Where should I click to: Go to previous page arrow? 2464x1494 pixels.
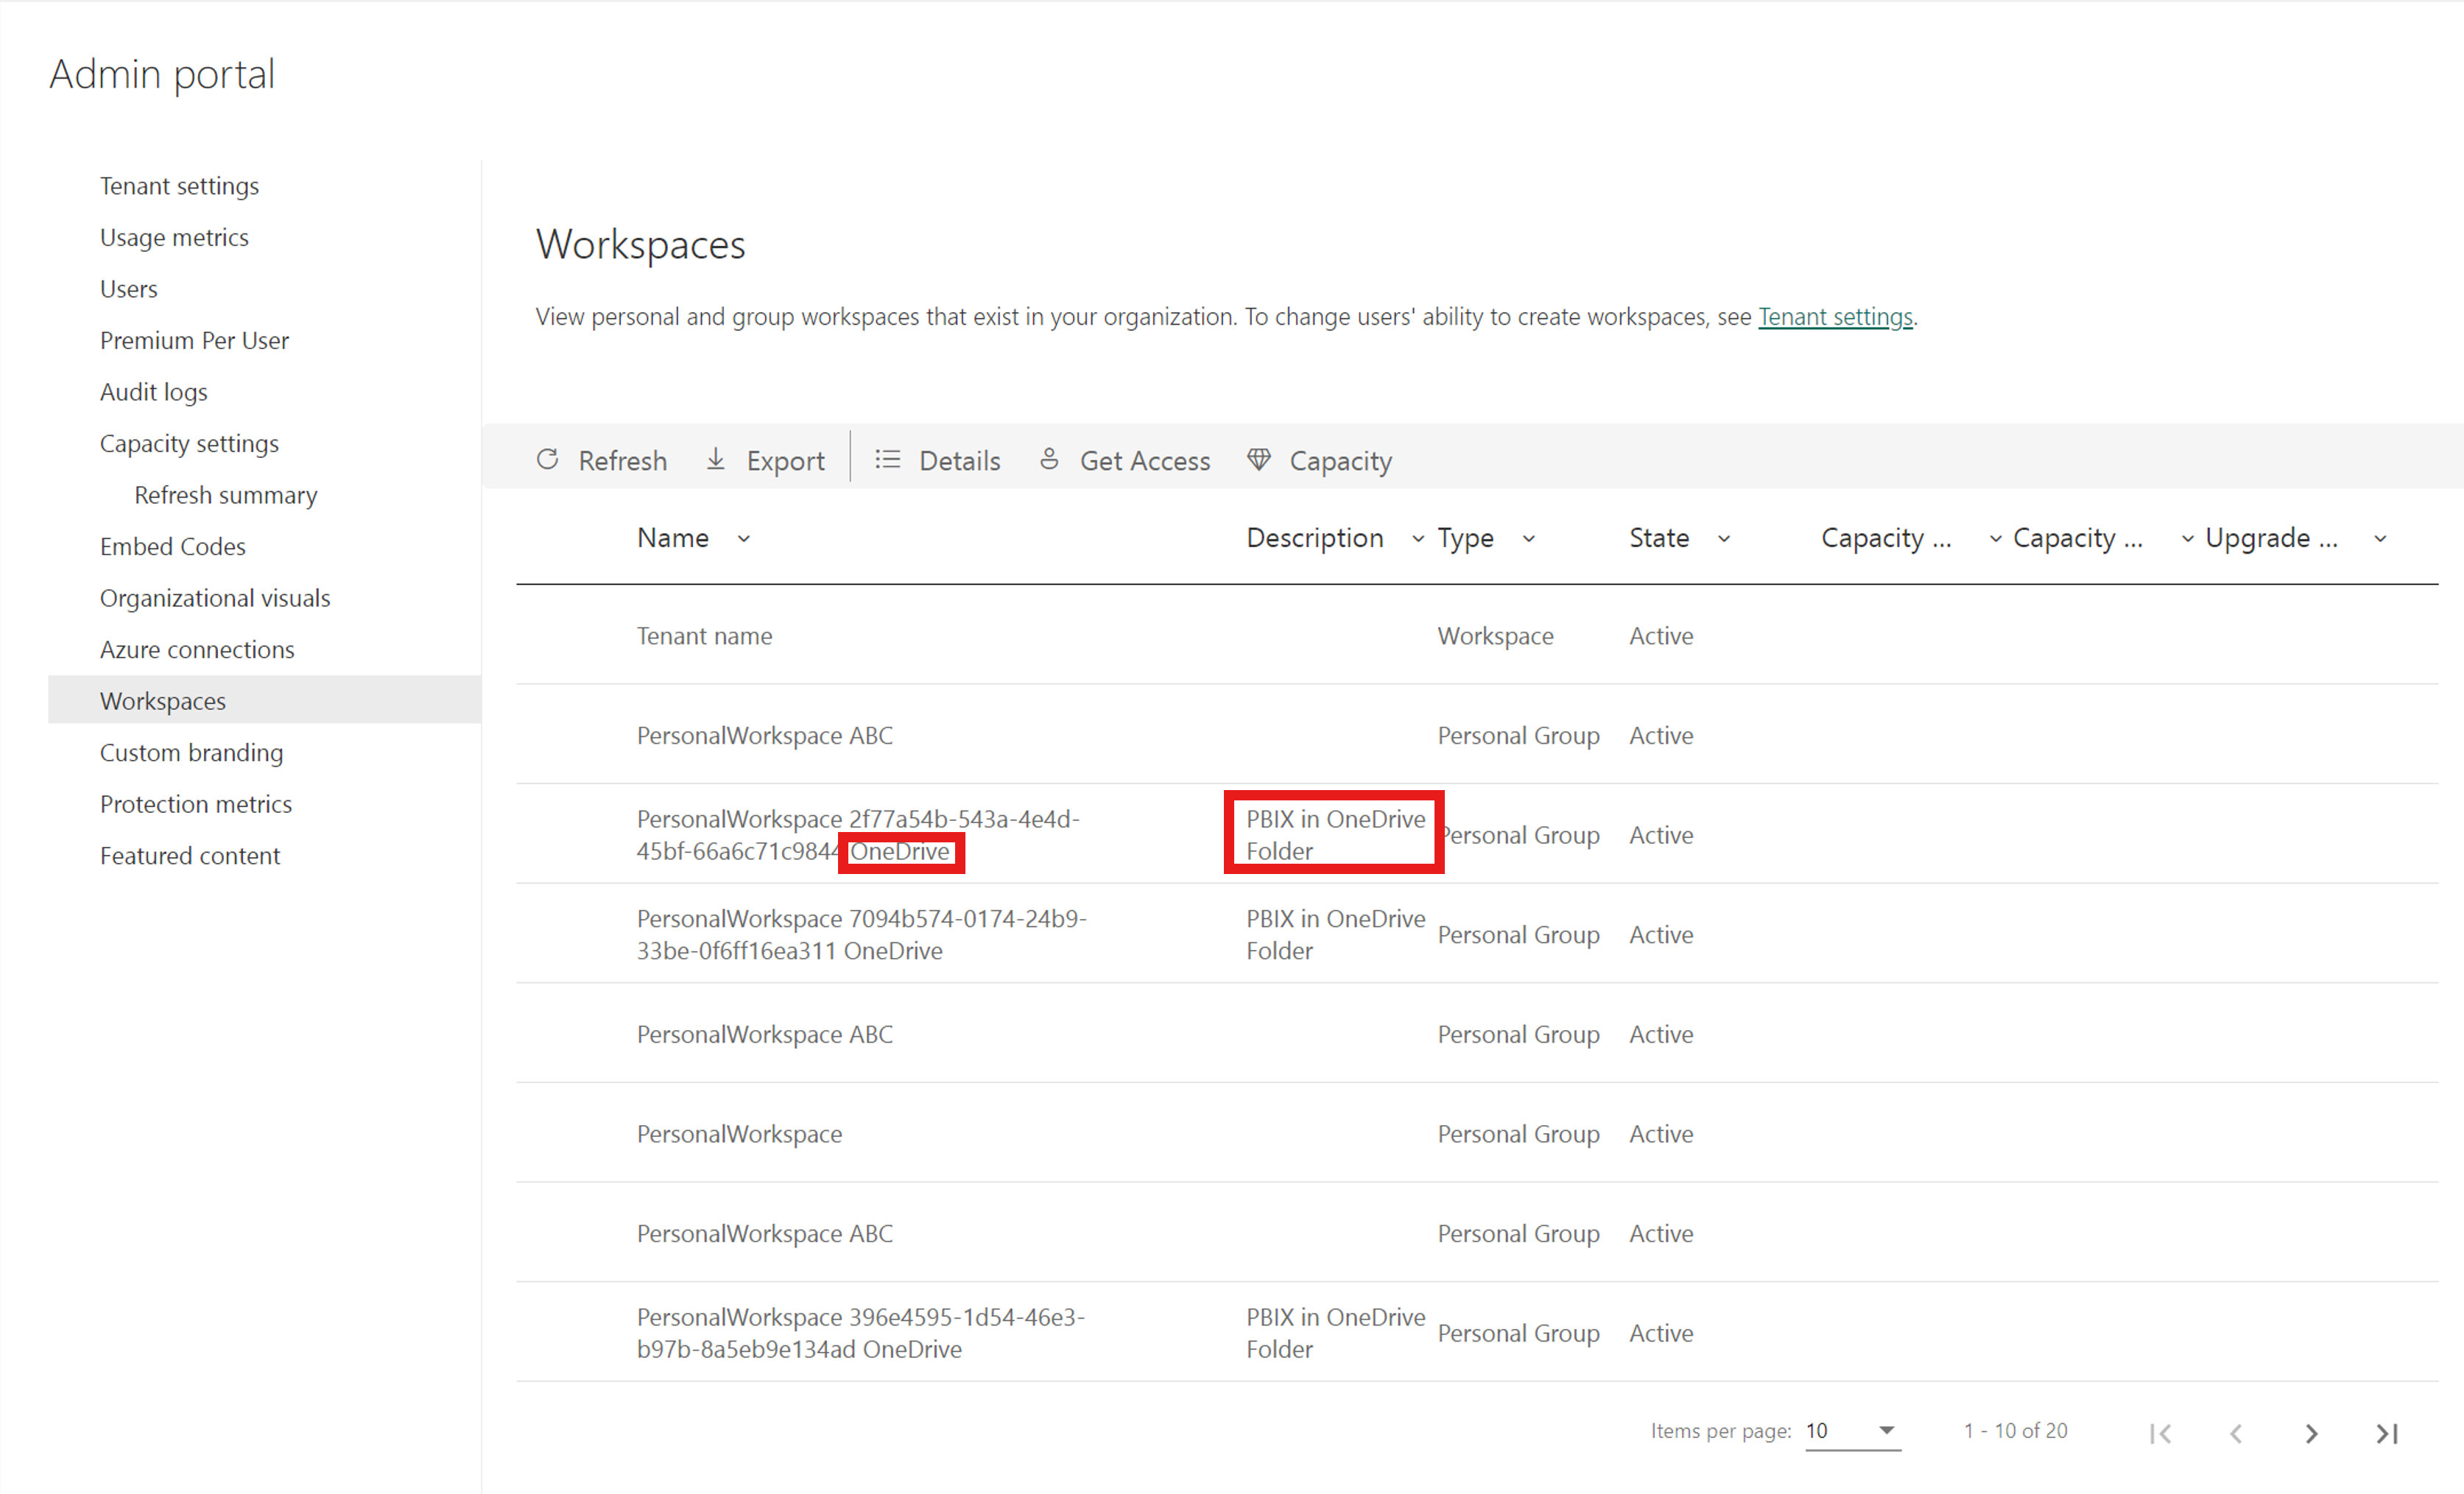pos(2236,1433)
